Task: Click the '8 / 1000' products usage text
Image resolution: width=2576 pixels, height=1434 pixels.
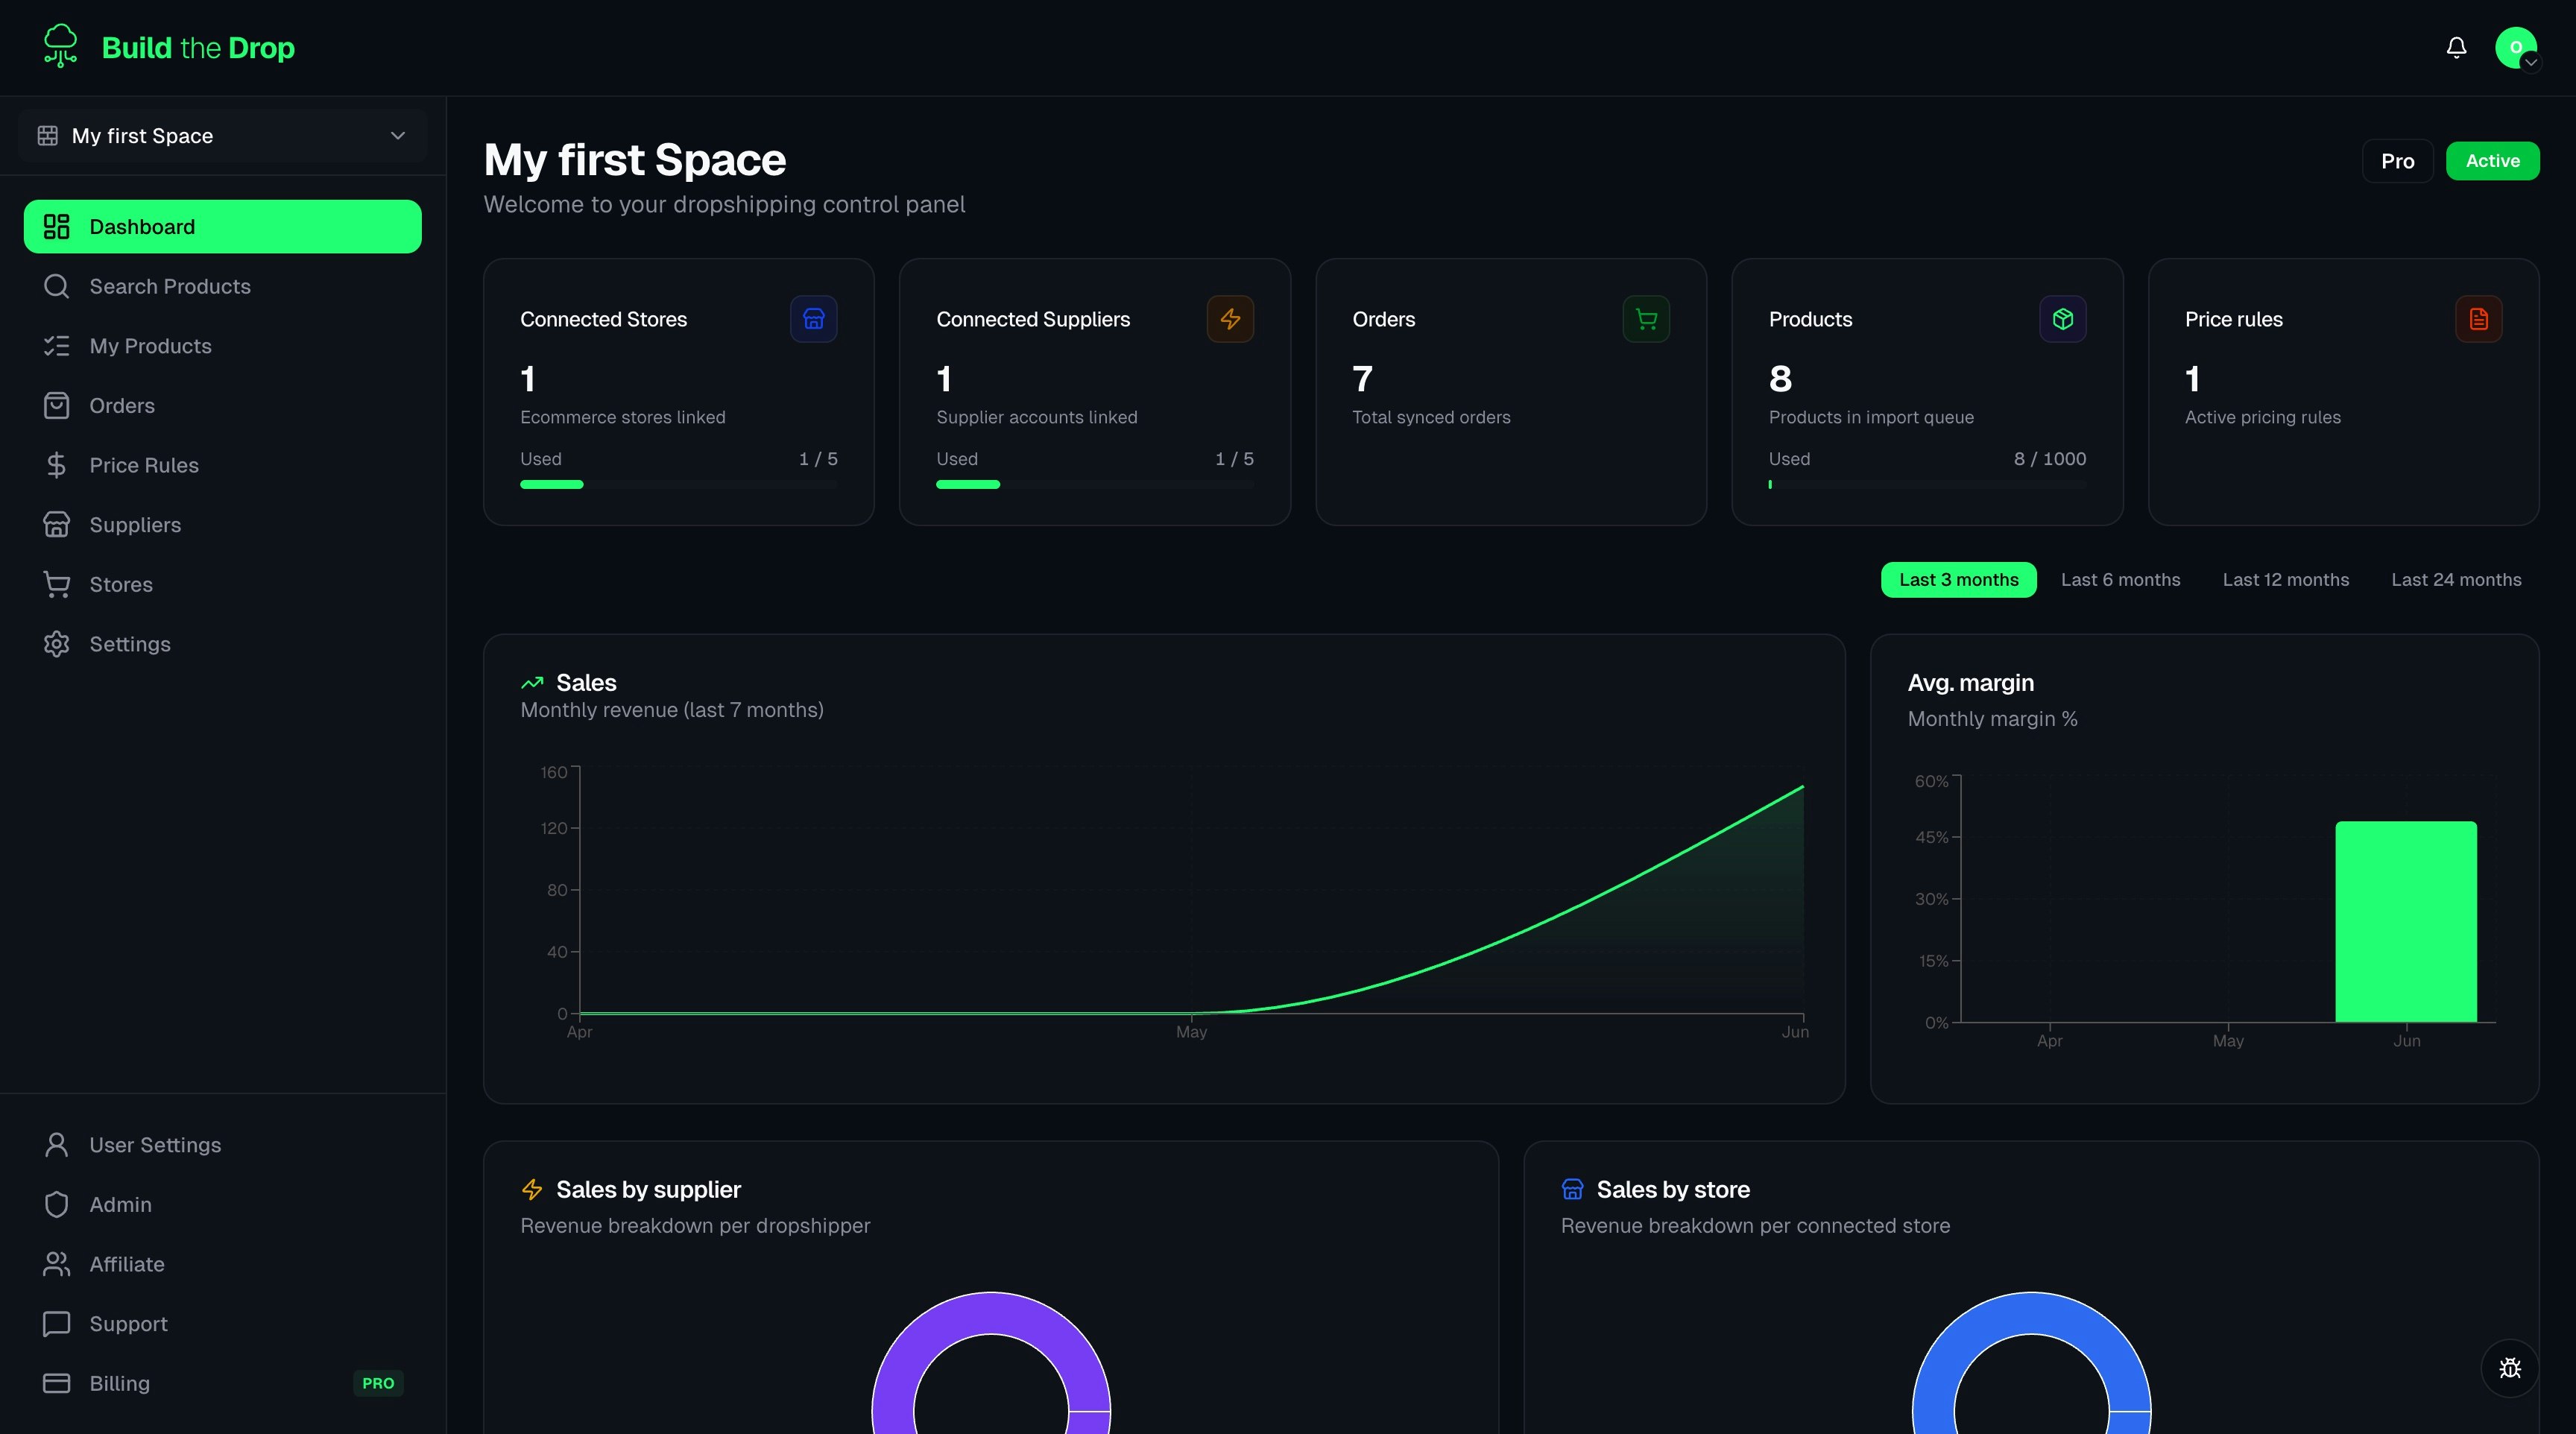Action: click(2049, 459)
